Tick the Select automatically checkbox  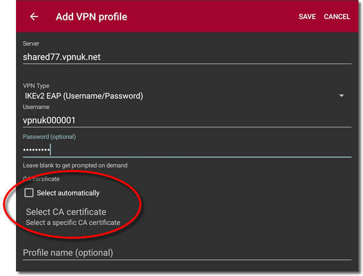(29, 193)
